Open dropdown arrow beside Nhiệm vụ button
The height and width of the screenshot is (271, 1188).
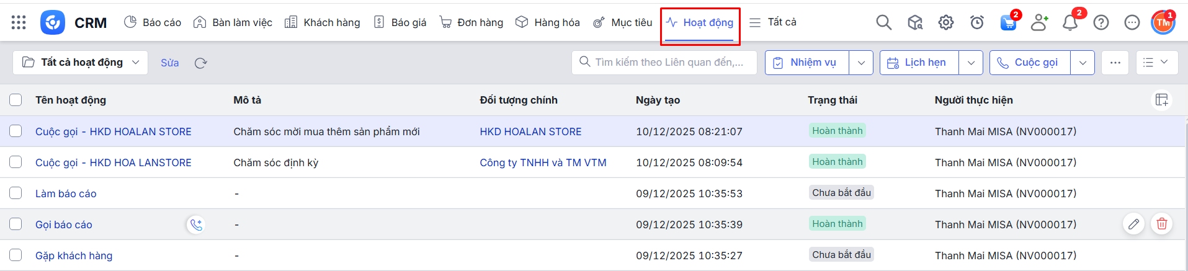coord(861,63)
